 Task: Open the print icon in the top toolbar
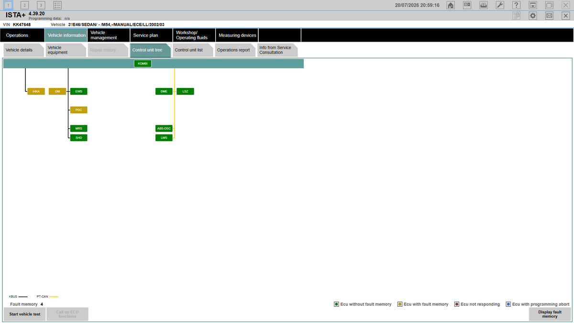click(x=484, y=5)
